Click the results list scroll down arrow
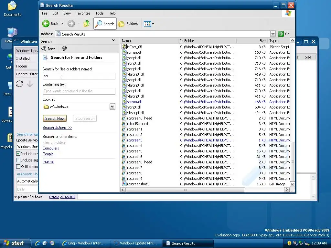331x248 pixels. 292,184
